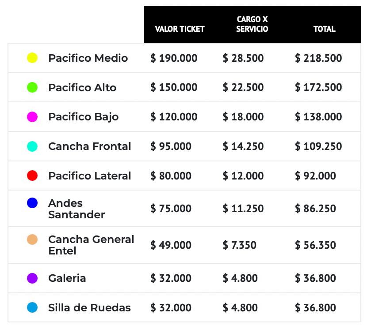The height and width of the screenshot is (329, 367).
Task: Click the magenta Pacifico Bajo color dot
Action: [x=32, y=117]
